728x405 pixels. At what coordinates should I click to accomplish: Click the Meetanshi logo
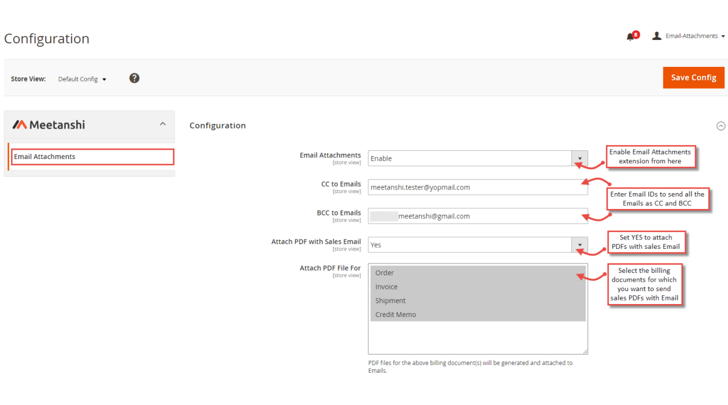49,124
